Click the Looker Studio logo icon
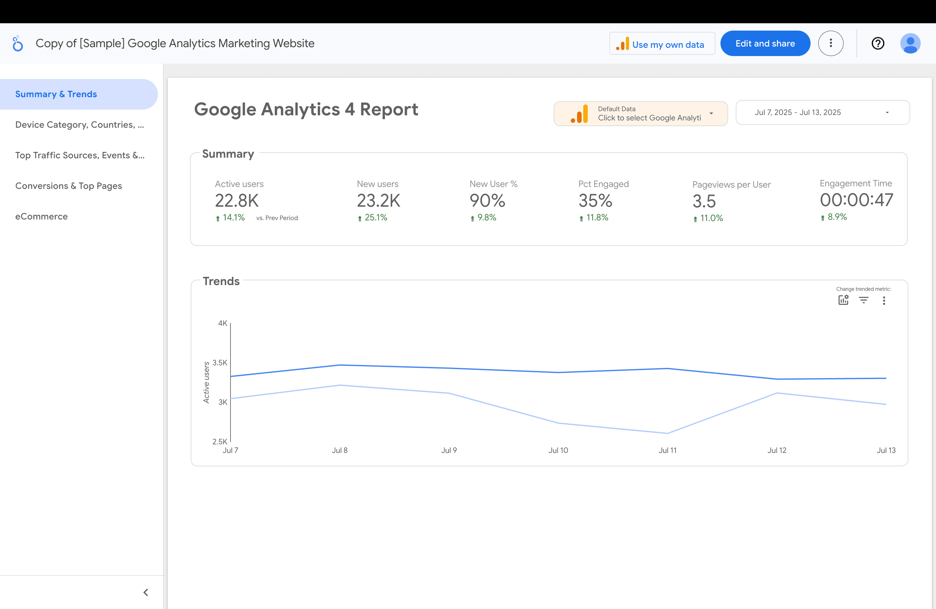This screenshot has width=936, height=609. (17, 44)
